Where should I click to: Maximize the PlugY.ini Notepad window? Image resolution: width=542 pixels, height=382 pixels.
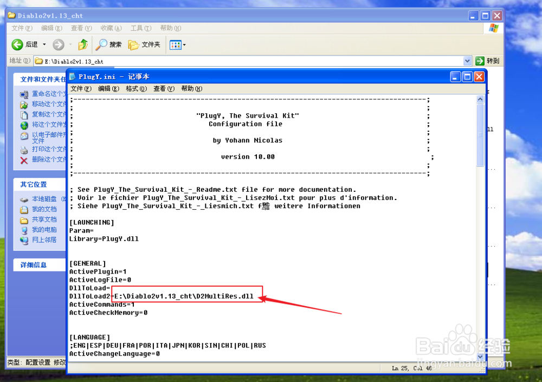[467, 76]
